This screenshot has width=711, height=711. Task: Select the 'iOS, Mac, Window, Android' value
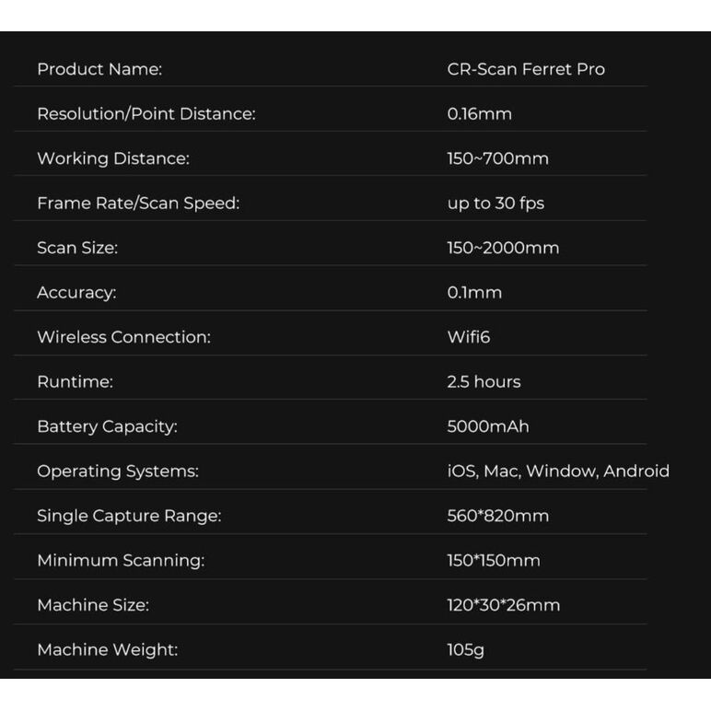pos(558,472)
